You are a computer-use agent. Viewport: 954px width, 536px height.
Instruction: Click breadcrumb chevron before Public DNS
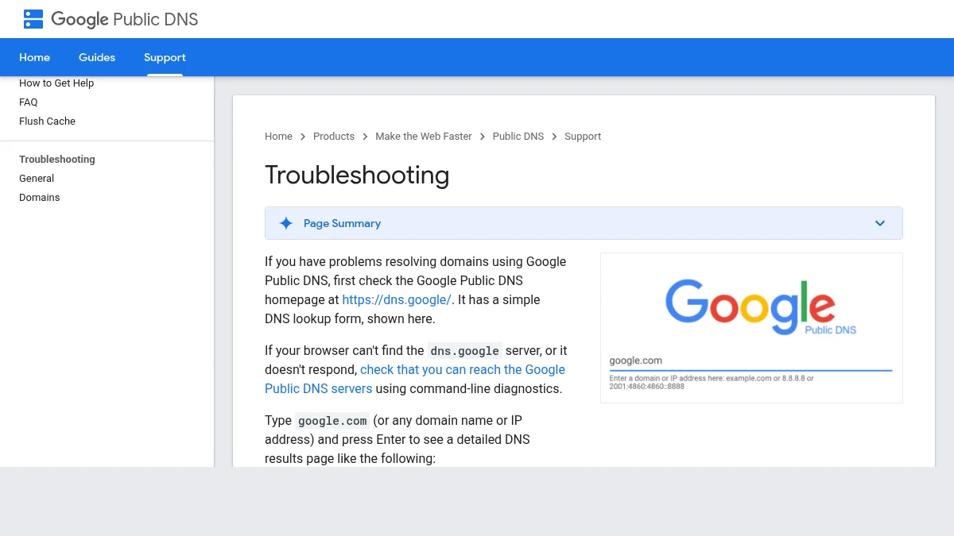[483, 137]
